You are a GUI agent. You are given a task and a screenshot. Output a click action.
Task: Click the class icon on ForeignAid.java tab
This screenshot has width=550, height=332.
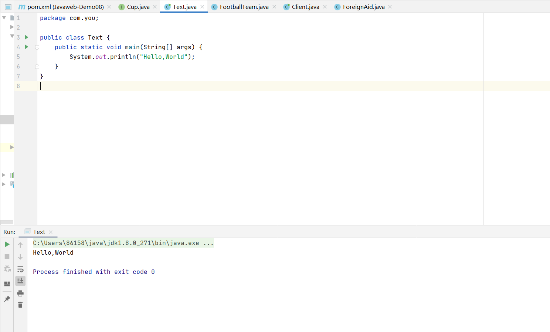(337, 7)
